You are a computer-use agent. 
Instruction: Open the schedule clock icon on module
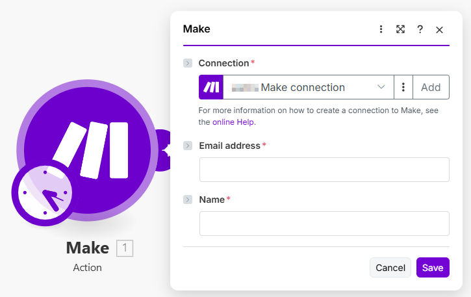click(44, 193)
